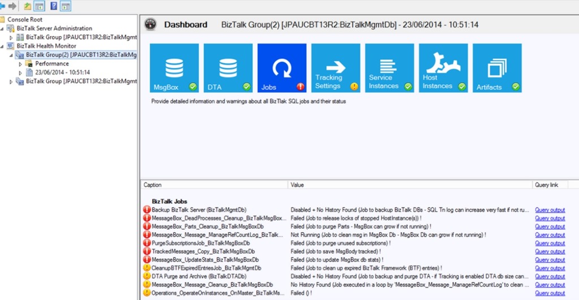Click the forward arrow in the toolbar
The image size is (579, 300).
[12, 6]
